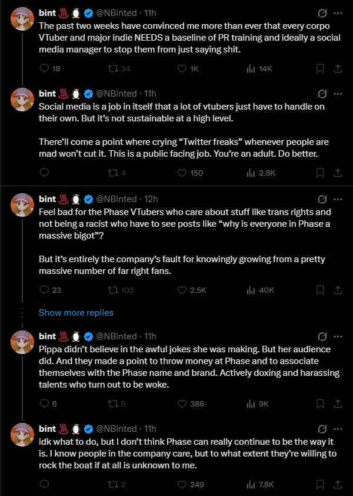
Task: Repost the tweet showing 34 reposts
Action: pos(119,69)
